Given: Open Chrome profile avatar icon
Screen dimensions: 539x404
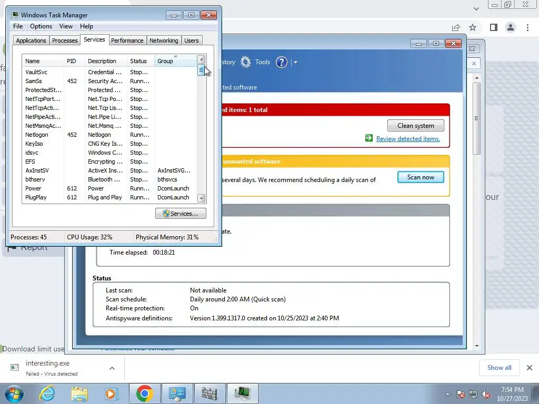Looking at the screenshot, I should 511,27.
